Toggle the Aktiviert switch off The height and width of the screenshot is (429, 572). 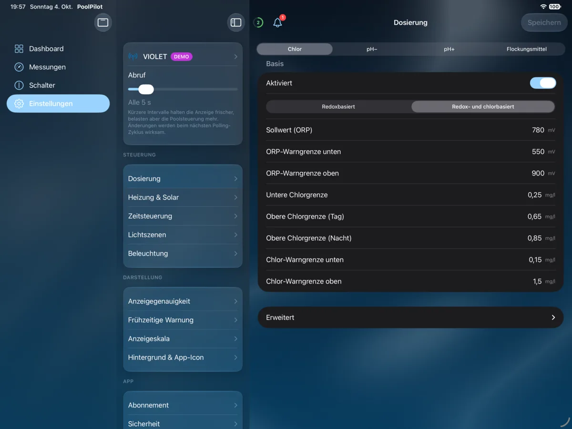(x=543, y=83)
